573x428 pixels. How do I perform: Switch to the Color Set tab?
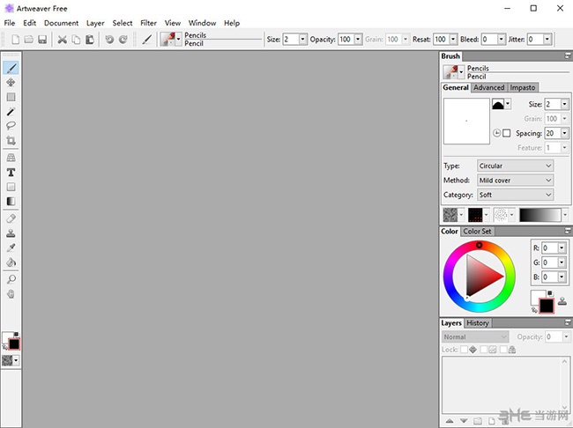(x=477, y=231)
